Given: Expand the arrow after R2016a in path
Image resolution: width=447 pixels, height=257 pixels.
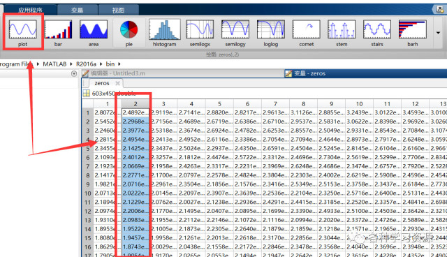Looking at the screenshot, I should pos(101,64).
